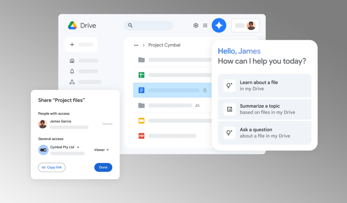Click the shared people icon on the folder row

tap(197, 105)
